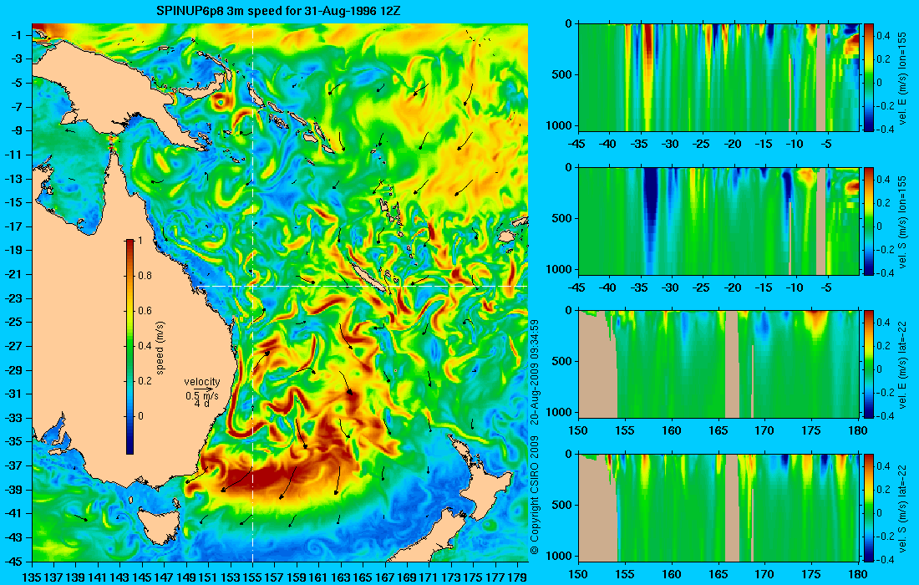
Task: Click the '4 d' legend text under velocity
Action: coord(202,404)
